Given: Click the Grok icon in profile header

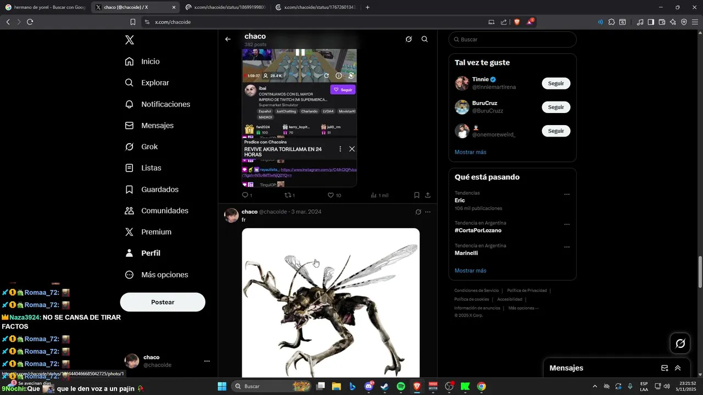Looking at the screenshot, I should 409,39.
